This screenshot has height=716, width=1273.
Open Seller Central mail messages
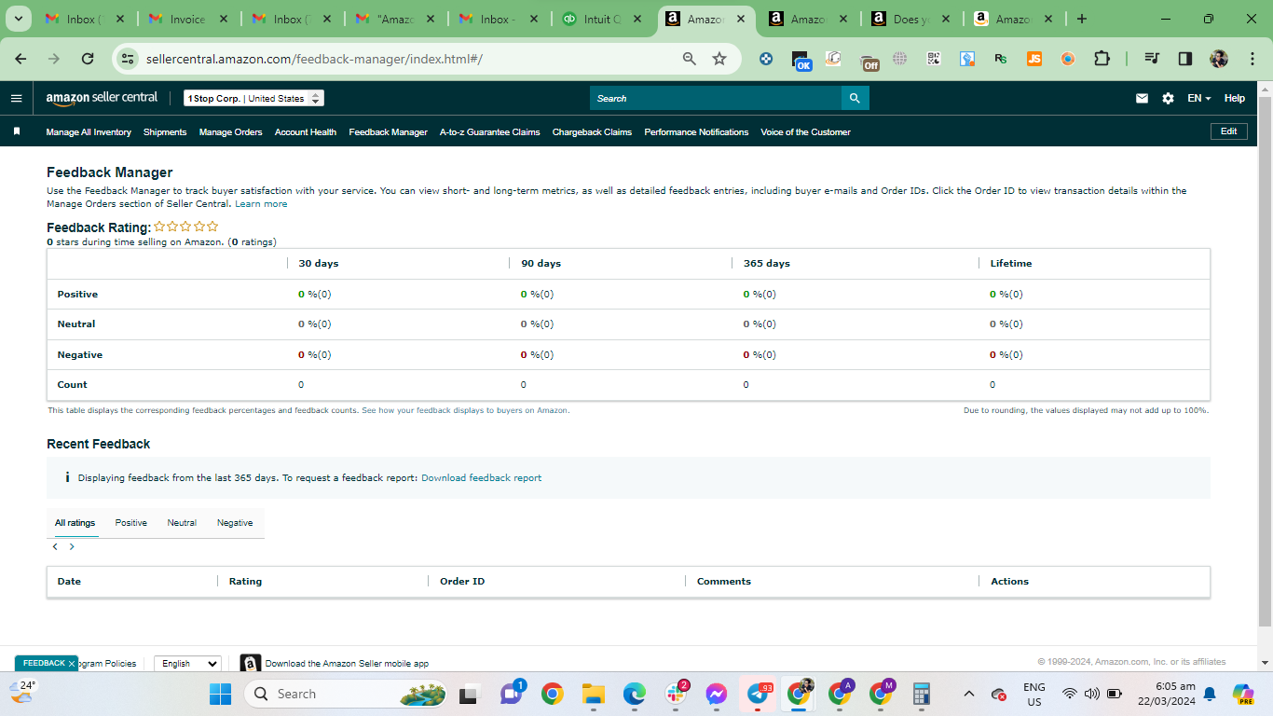pos(1142,98)
